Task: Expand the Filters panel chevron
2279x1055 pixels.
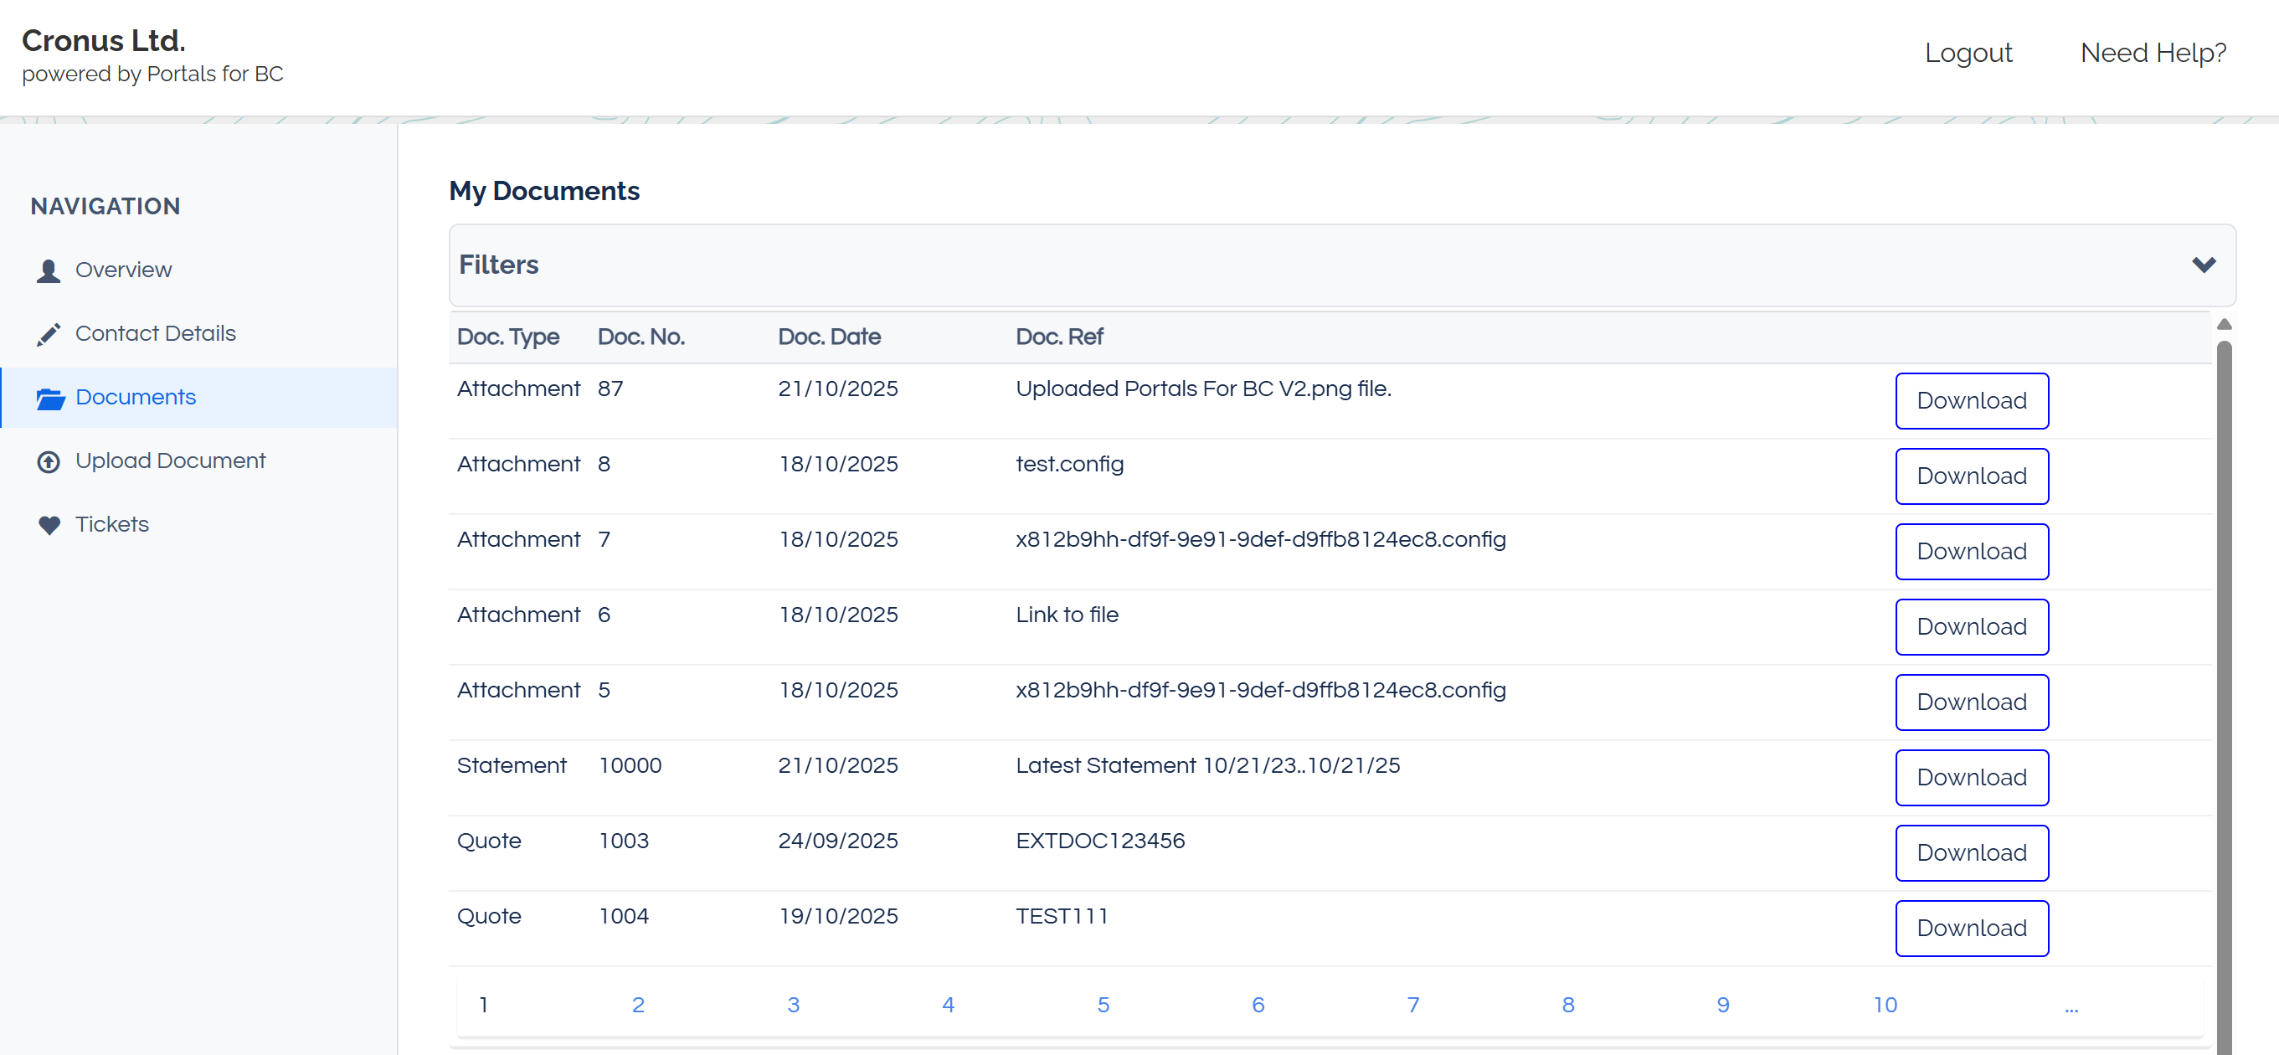Action: (x=2203, y=265)
